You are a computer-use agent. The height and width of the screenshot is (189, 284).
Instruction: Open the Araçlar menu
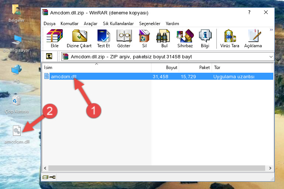click(x=90, y=24)
